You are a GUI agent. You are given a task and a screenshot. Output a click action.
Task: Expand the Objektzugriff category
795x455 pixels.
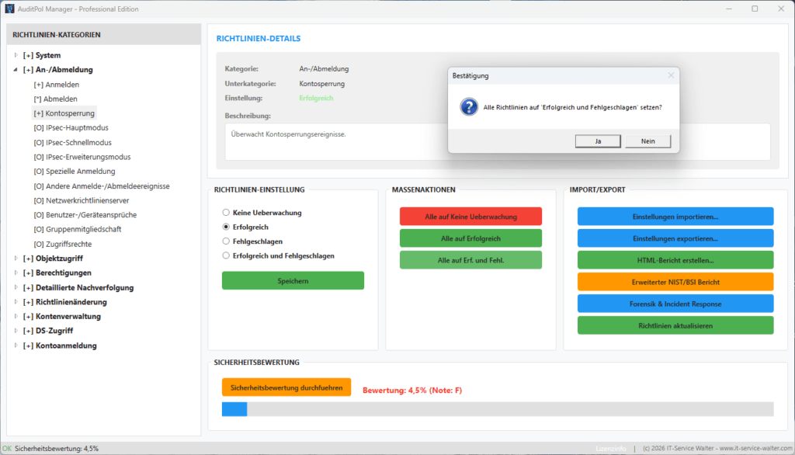click(x=16, y=258)
